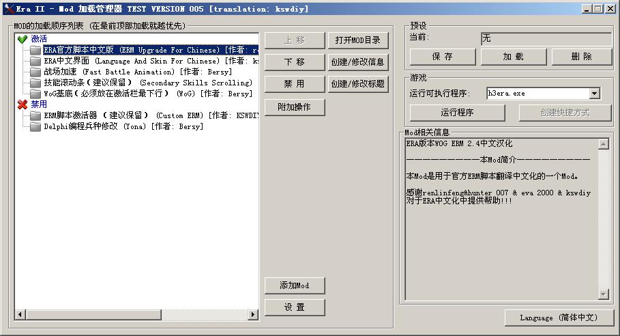Click folder icon of ERA官方脚本中文版 mod
Screen dimensions: 620x336
35,50
